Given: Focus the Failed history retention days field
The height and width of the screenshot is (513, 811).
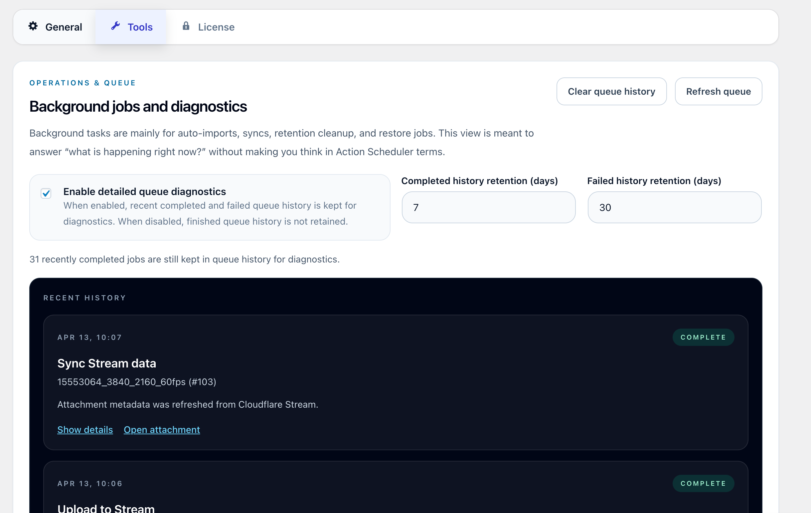Looking at the screenshot, I should coord(674,207).
